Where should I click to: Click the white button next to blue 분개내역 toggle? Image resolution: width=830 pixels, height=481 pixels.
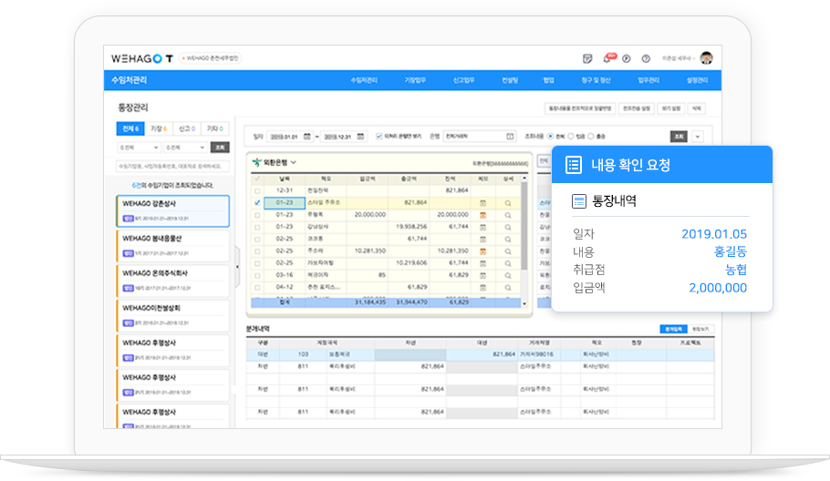pyautogui.click(x=700, y=329)
